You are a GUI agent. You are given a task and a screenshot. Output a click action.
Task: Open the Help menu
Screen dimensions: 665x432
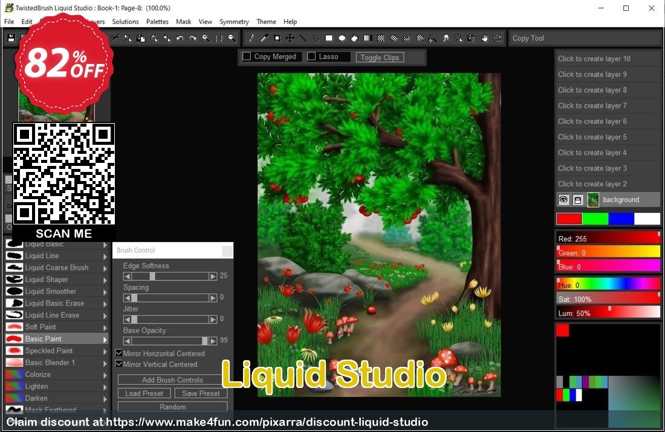(x=290, y=22)
